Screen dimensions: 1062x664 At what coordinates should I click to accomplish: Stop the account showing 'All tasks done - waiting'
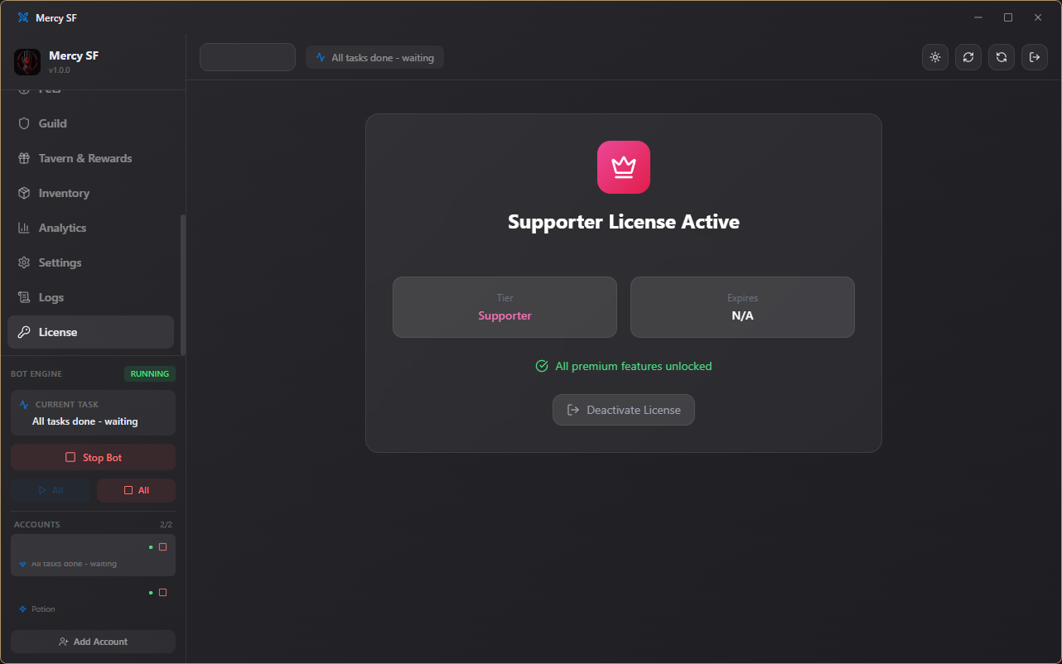tap(163, 547)
